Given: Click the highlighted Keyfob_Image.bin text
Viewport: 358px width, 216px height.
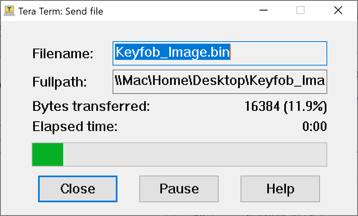Looking at the screenshot, I should [173, 53].
